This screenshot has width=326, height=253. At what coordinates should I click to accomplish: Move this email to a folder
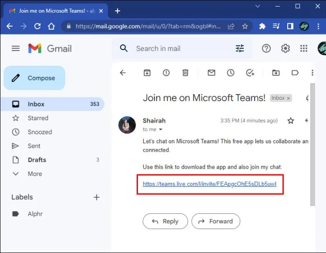(x=276, y=73)
